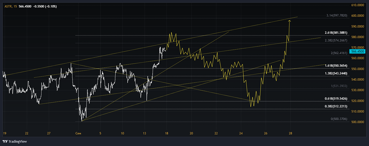The width and height of the screenshot is (369, 146).
Task: Click price axis value 530.0000
Action: [358, 90]
